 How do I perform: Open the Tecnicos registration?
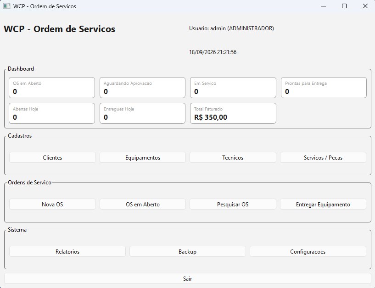(233, 157)
